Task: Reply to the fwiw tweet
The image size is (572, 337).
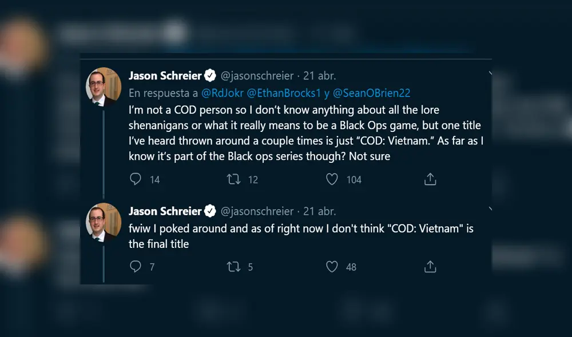Action: [136, 267]
